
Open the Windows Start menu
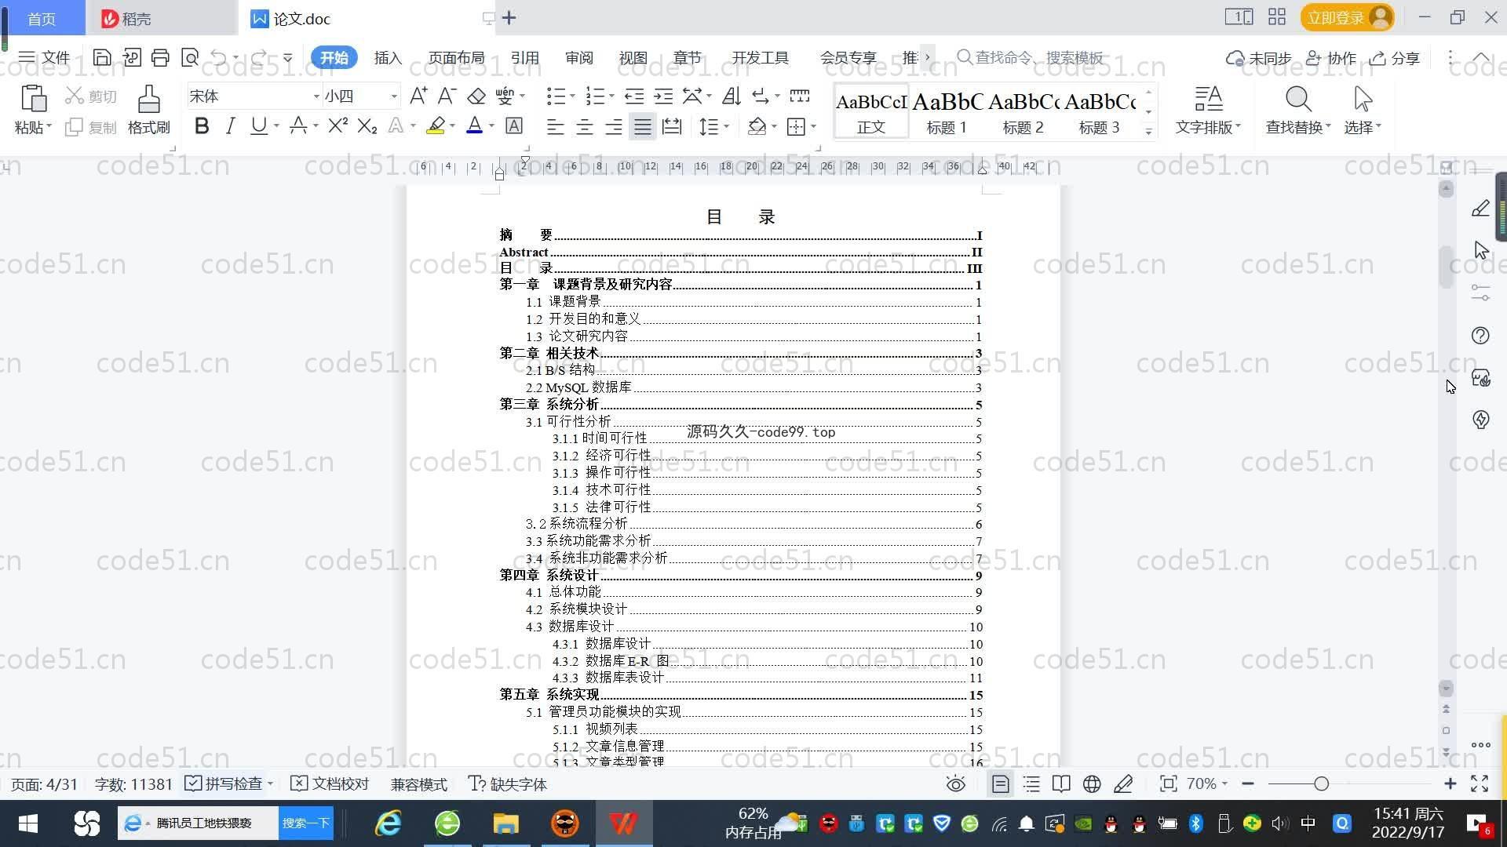tap(28, 823)
